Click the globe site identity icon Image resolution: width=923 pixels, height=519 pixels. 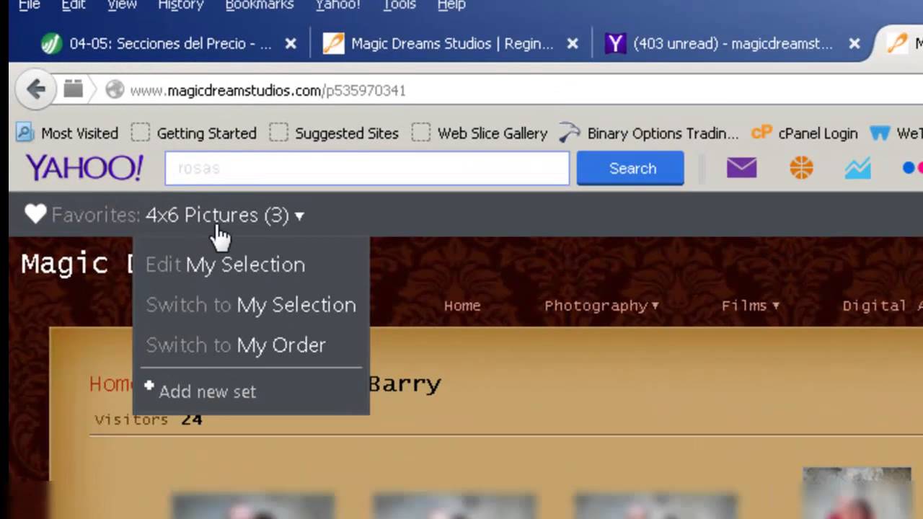click(115, 90)
